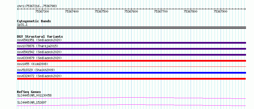Screen dimensions: 254x109
Task: Click the chr1:75367216..75367983 coordinate label
Action: 37,6
